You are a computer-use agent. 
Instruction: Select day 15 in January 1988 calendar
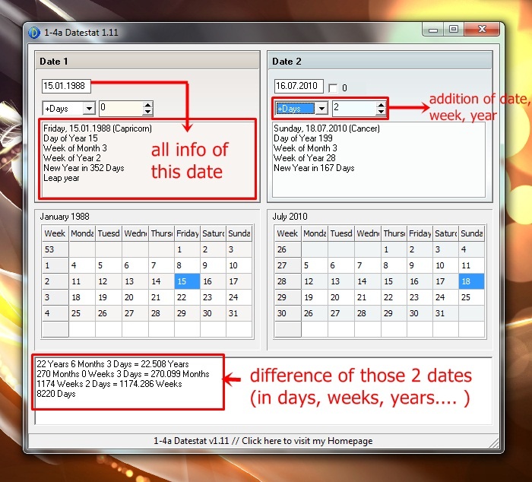click(187, 281)
